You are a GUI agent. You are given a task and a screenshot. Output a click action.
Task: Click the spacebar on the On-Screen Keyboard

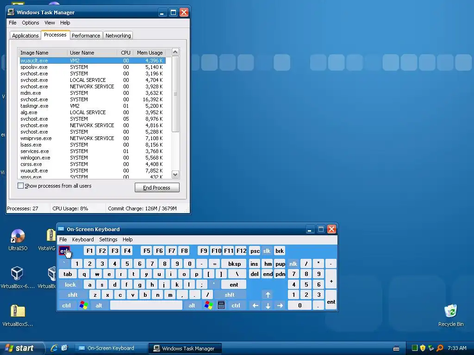(146, 306)
